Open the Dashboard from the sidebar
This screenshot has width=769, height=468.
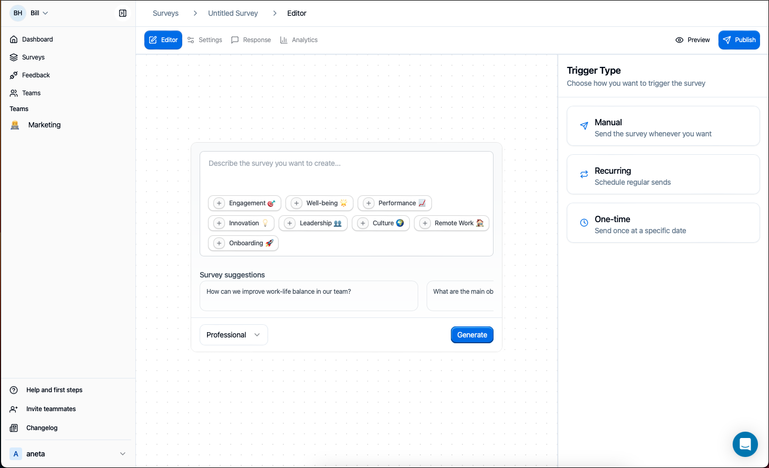[x=37, y=39]
